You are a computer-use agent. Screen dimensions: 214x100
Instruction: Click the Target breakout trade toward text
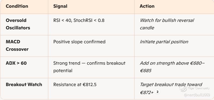[x=171, y=85]
